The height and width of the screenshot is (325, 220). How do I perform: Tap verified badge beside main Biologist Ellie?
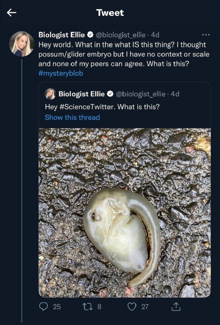click(x=90, y=35)
